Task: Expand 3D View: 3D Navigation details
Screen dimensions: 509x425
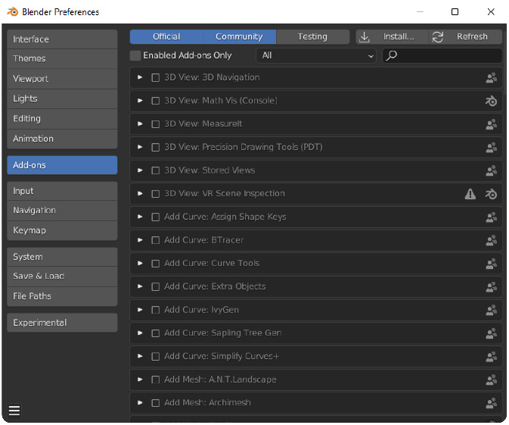Action: tap(140, 77)
